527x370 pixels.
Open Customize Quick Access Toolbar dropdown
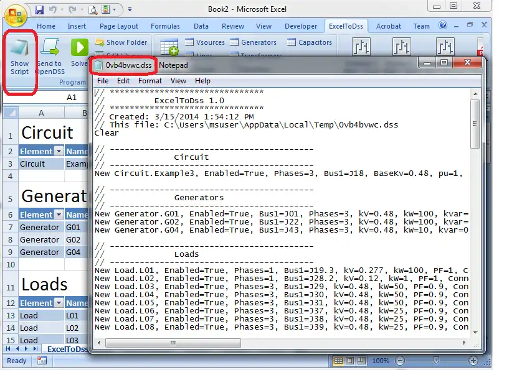(x=130, y=10)
